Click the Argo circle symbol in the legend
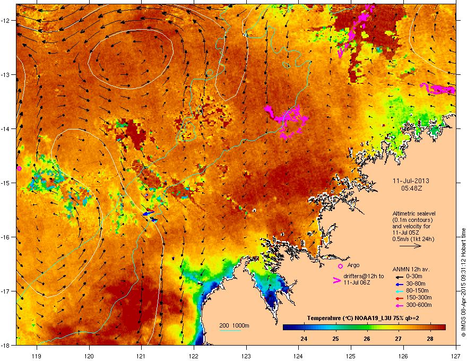Viewport: 467px width, 361px height. (x=340, y=266)
